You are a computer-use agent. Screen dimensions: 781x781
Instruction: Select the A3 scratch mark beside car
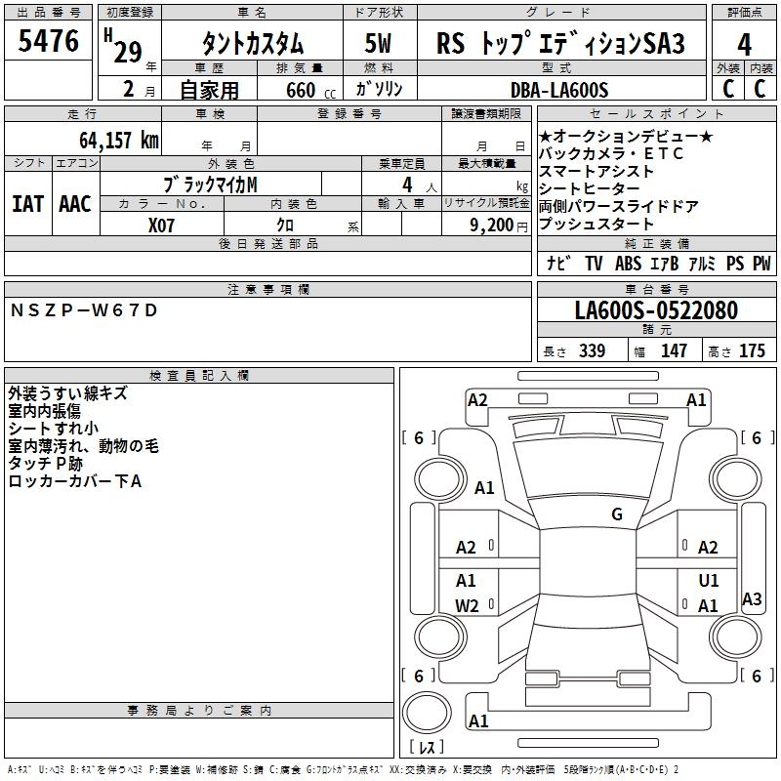[x=752, y=599]
